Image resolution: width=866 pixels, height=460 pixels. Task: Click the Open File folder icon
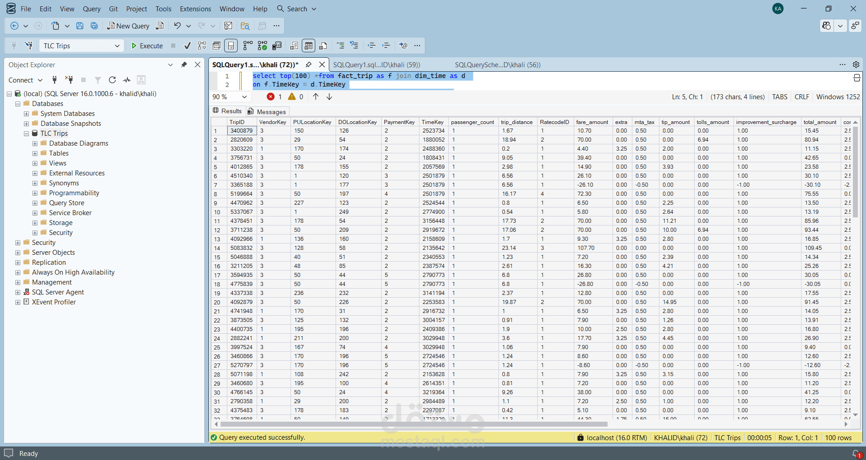[x=245, y=26]
